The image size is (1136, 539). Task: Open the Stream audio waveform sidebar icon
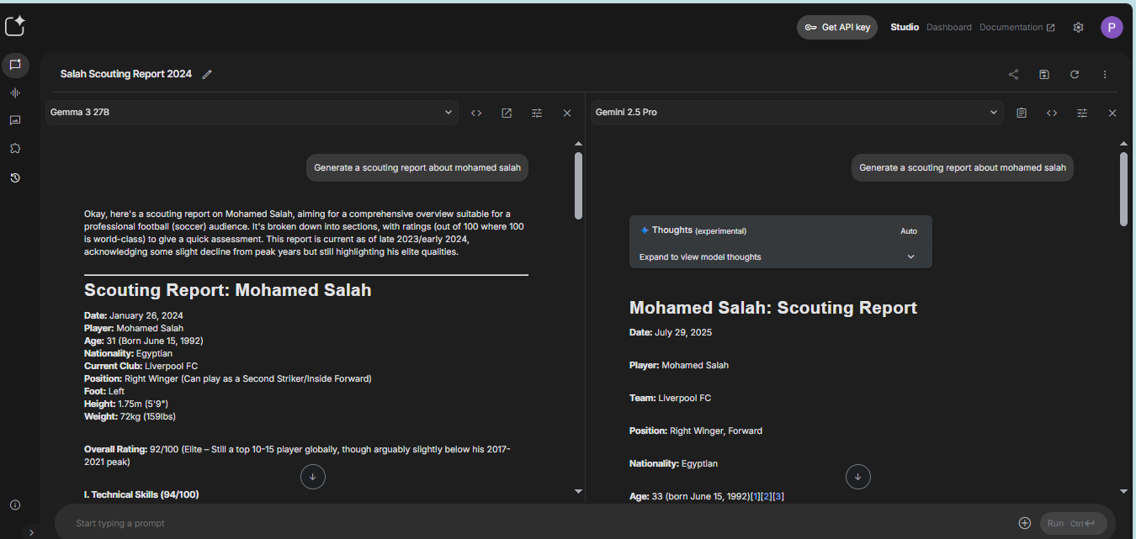tap(15, 92)
